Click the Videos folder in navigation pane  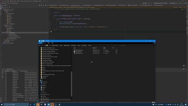tap(43, 73)
